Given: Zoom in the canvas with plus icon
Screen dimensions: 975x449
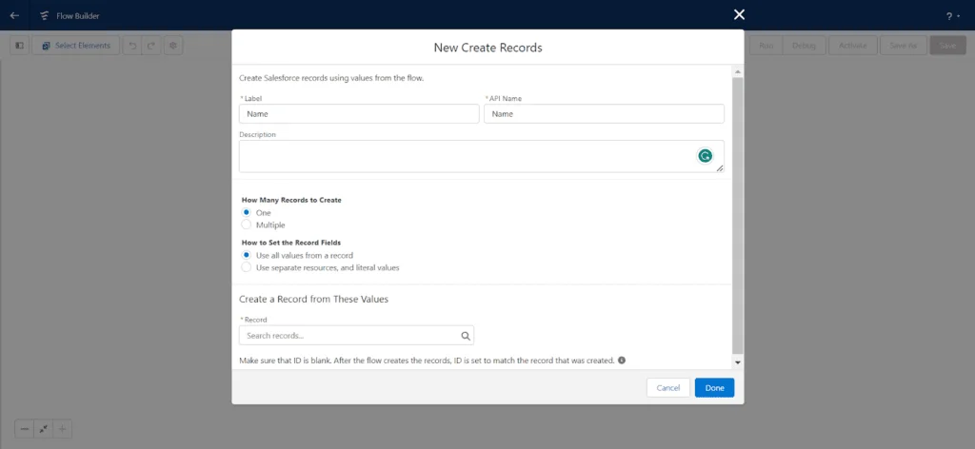Looking at the screenshot, I should pos(62,429).
